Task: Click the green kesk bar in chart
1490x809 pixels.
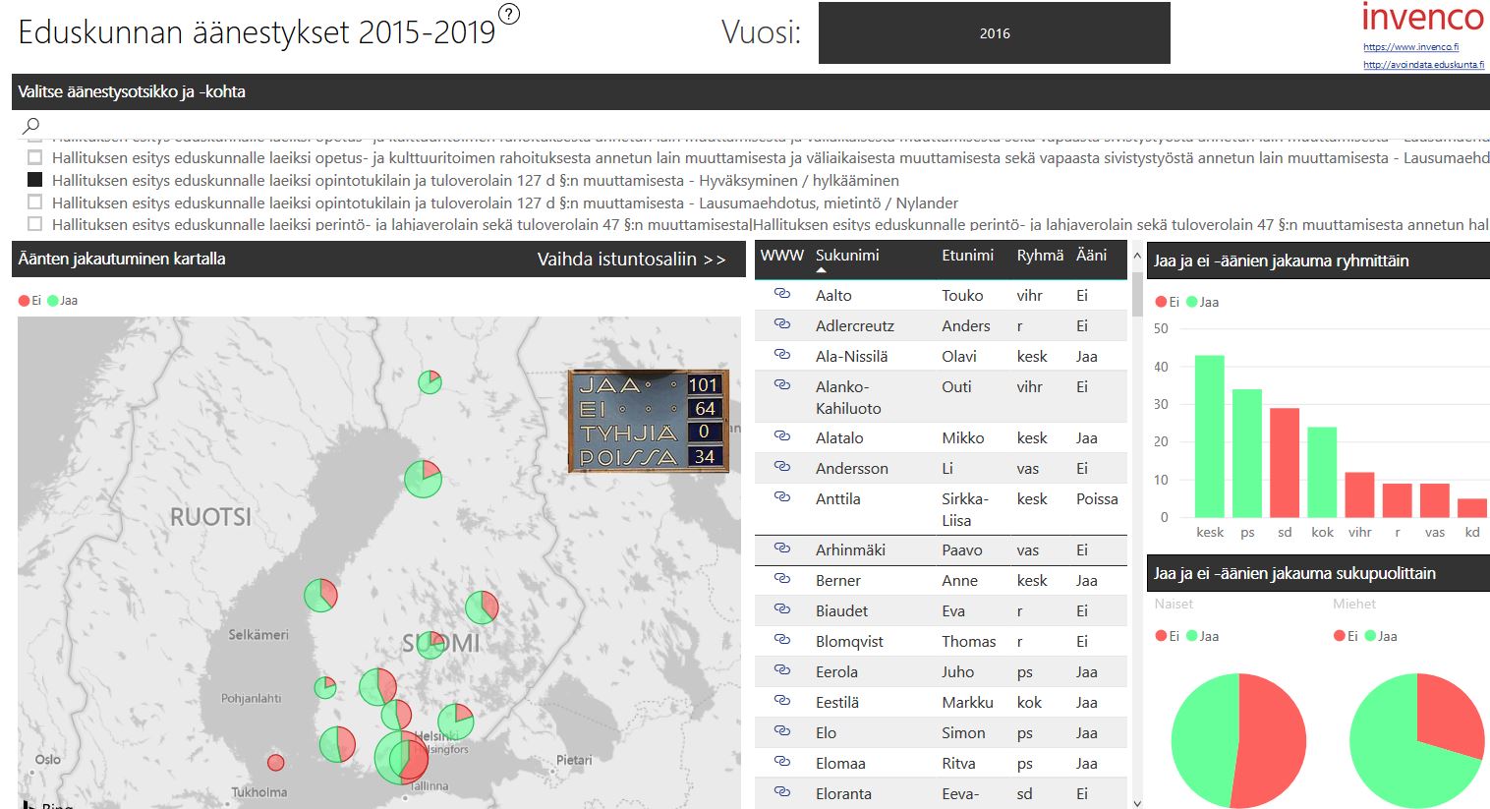Action: 1209,436
